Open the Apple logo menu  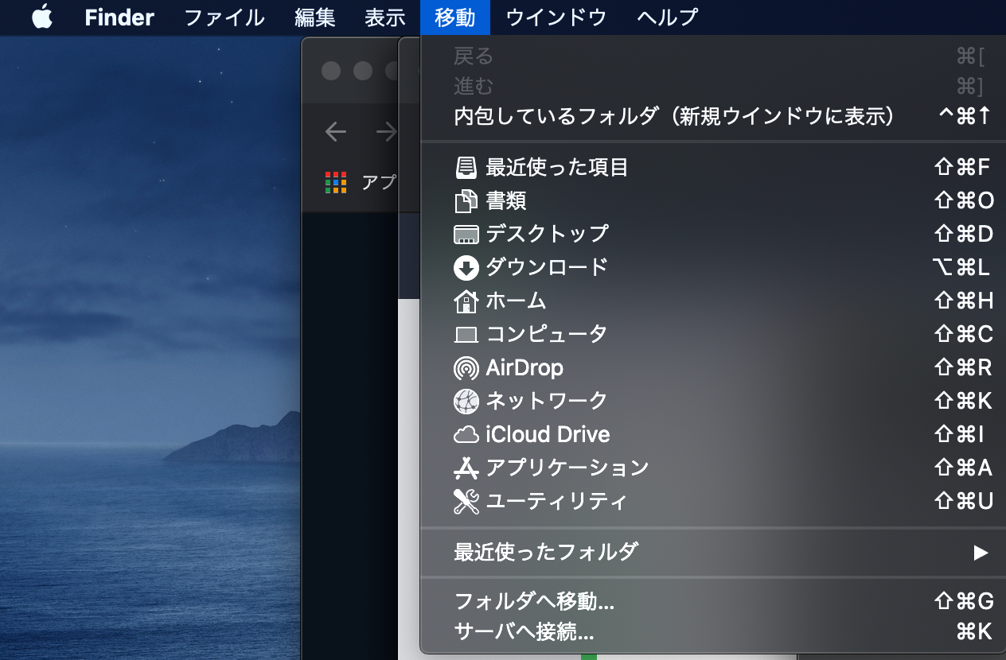click(x=42, y=17)
